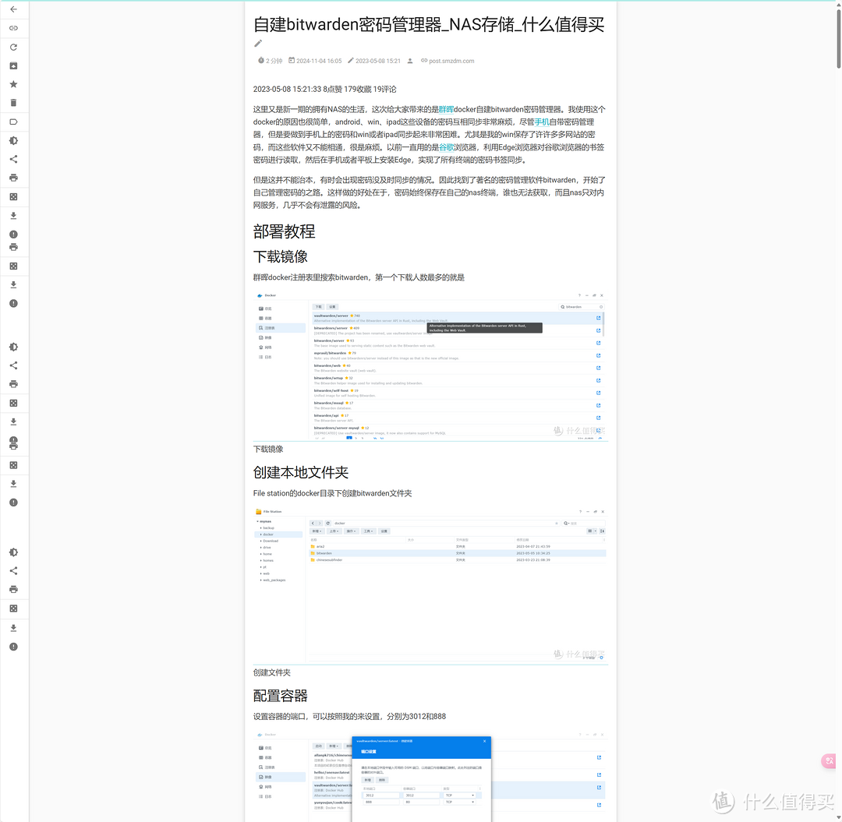
Task: Click the '2024-11-04 16:05' creation date
Action: (315, 62)
